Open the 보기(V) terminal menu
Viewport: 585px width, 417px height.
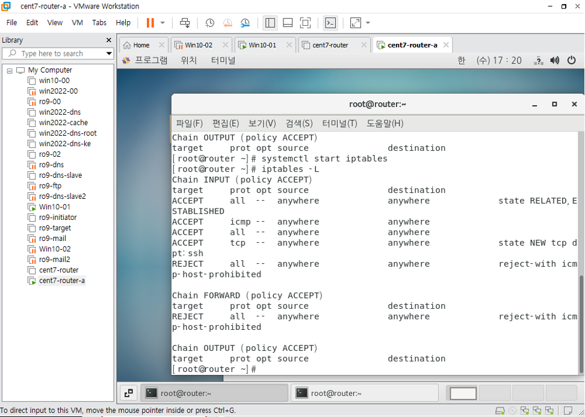coord(262,124)
